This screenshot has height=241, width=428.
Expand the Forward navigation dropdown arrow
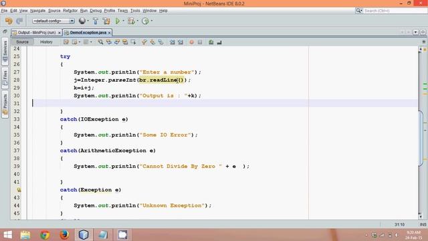coord(91,42)
